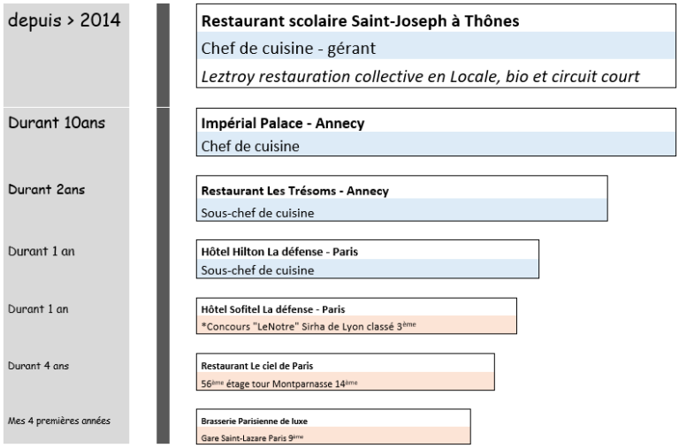
Task: Click 'Sous-chef de cuisine' under Hilton
Action: 257,270
